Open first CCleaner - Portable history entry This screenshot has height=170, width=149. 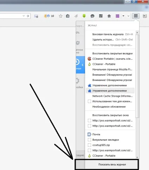pos(110,64)
